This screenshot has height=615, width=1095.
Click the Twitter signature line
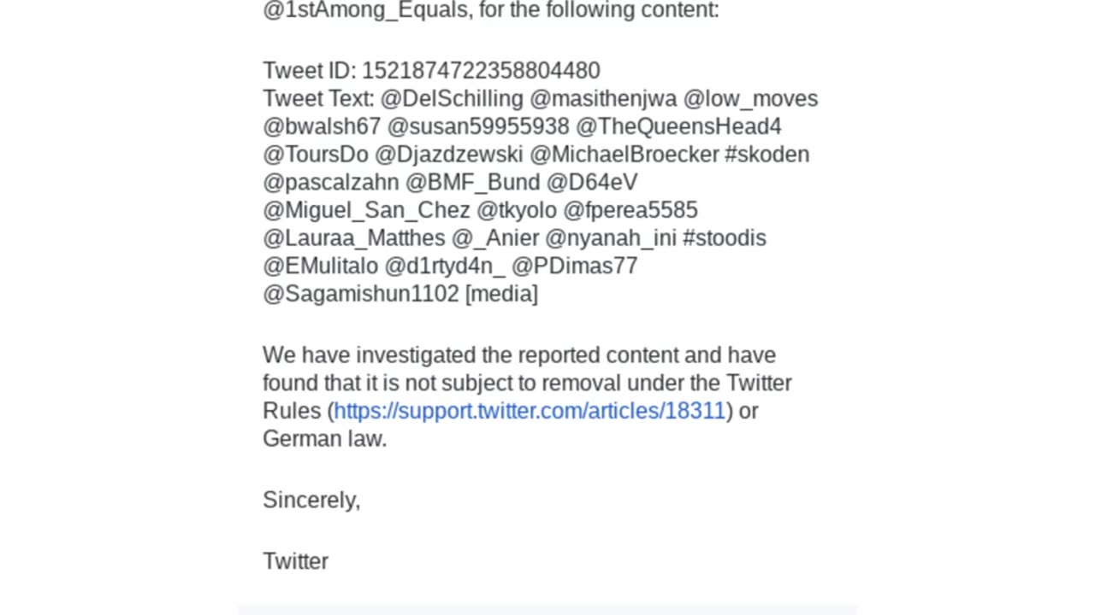pos(295,561)
